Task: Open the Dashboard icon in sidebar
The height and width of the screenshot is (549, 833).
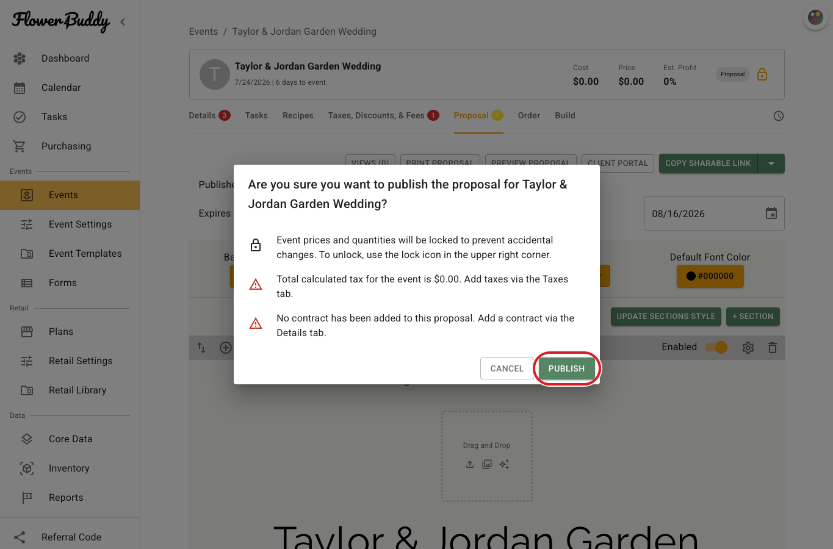Action: (x=20, y=59)
